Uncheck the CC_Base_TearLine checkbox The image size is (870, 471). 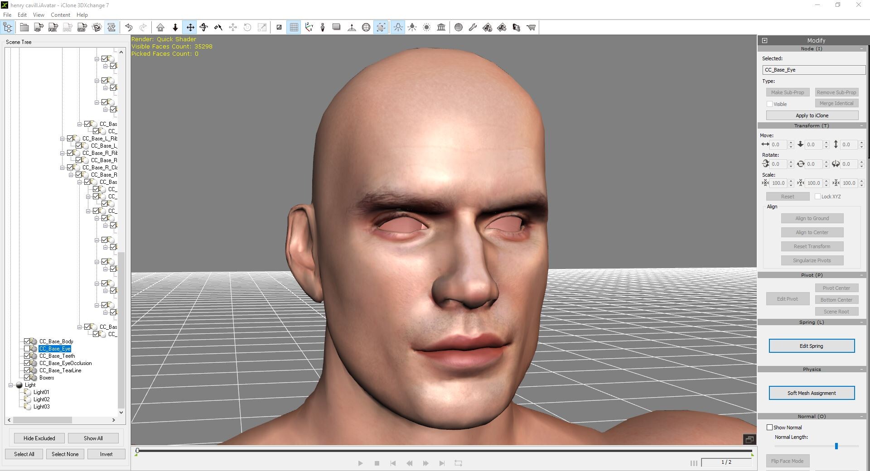point(27,370)
